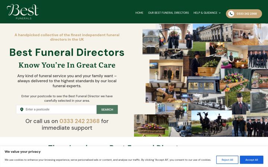
Task: Click the phone icon in header button
Action: pos(231,14)
